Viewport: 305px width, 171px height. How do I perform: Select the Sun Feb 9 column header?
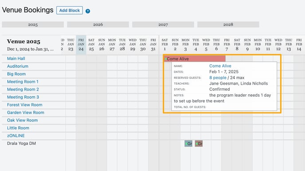click(x=247, y=45)
